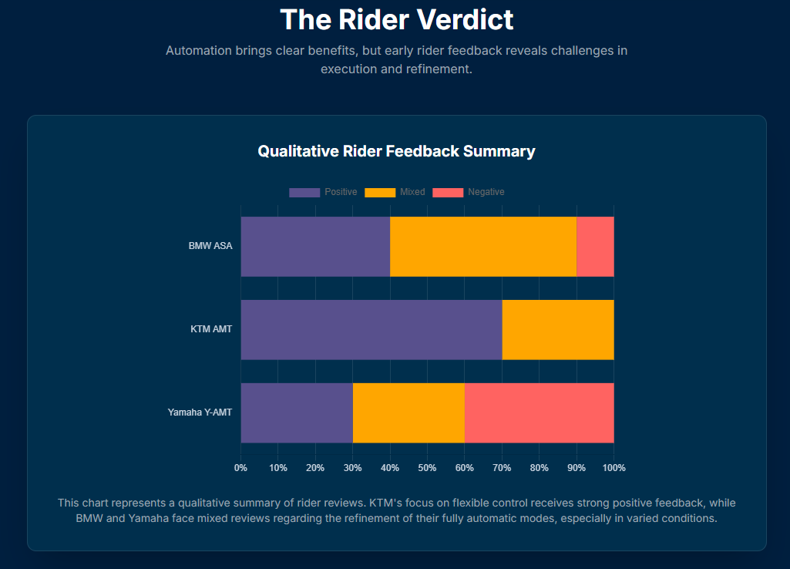Image resolution: width=790 pixels, height=569 pixels.
Task: Click KTM AMT positive purple bar
Action: pos(371,330)
